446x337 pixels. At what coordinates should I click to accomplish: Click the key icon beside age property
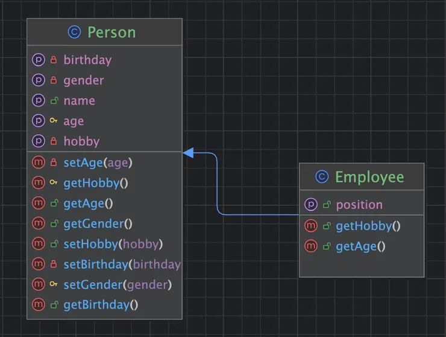click(x=54, y=121)
